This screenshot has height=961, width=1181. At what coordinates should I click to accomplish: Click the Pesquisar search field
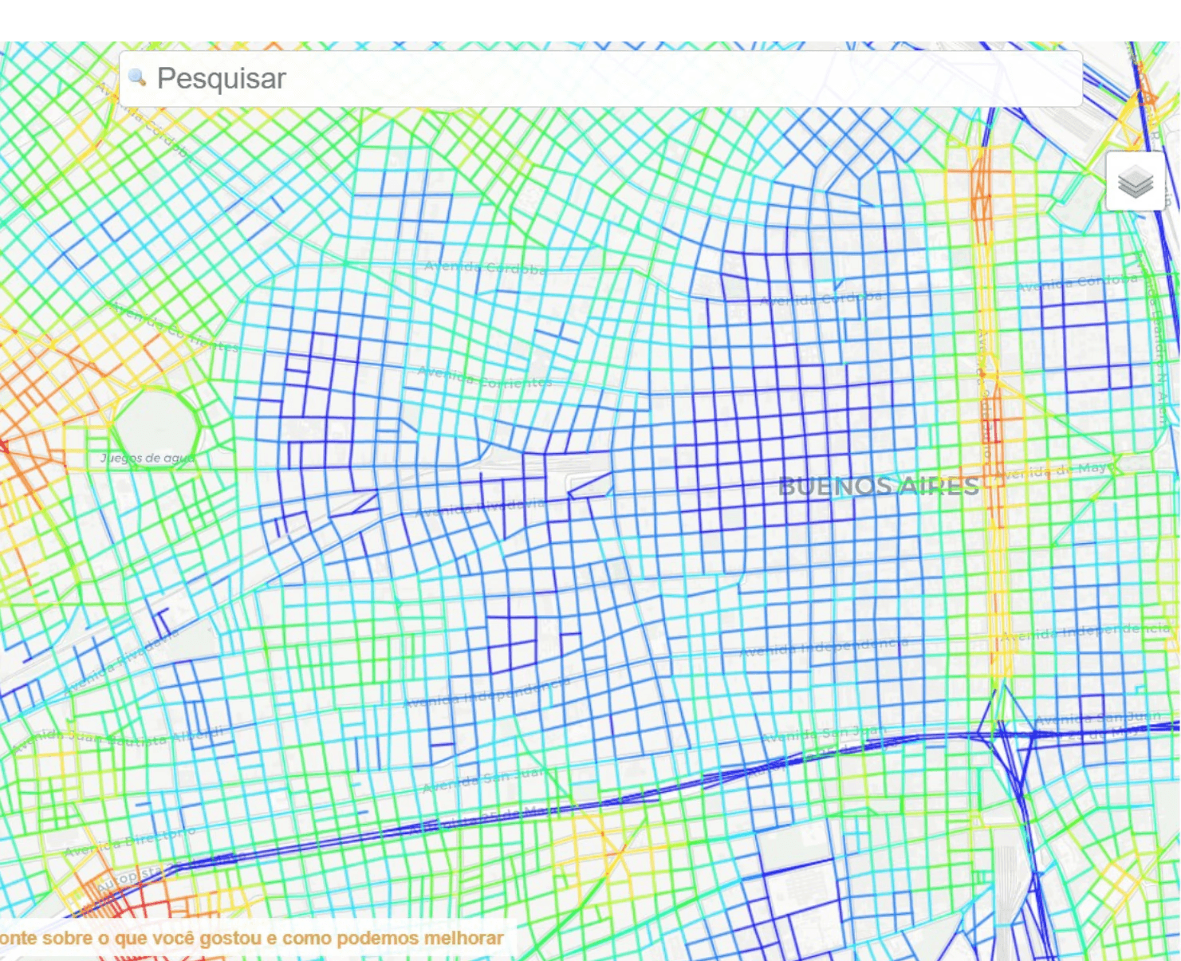600,78
